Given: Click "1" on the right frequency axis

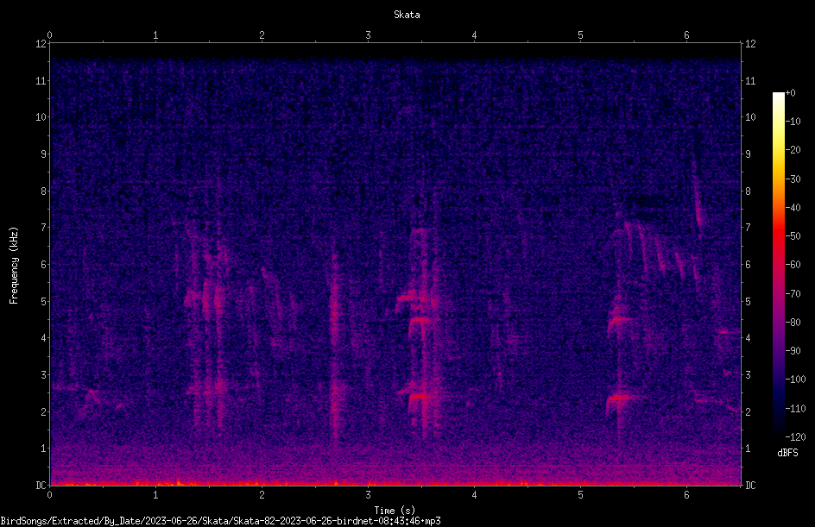Looking at the screenshot, I should coord(748,449).
